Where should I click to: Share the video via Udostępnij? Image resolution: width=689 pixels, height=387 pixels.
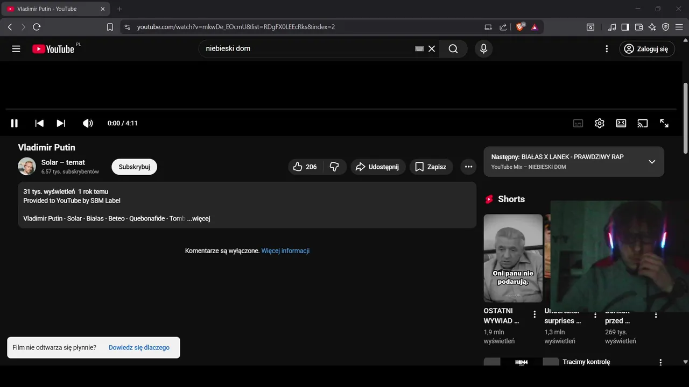pyautogui.click(x=377, y=167)
